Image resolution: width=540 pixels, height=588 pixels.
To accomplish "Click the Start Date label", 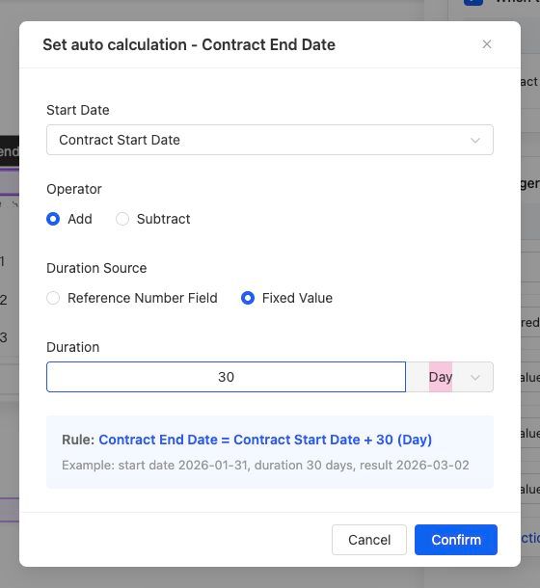I will pos(78,110).
